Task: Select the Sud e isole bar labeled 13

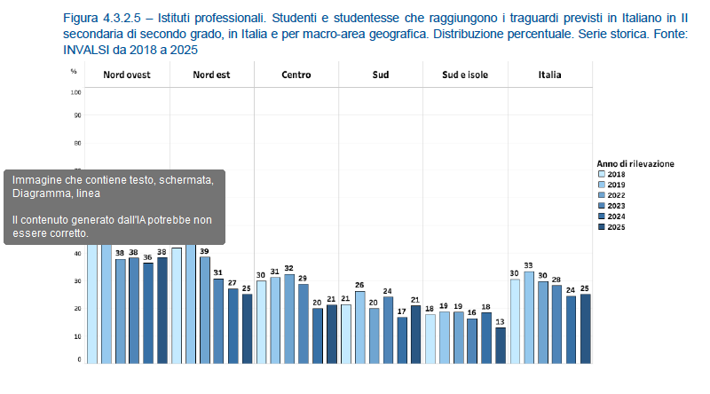Action: click(501, 345)
